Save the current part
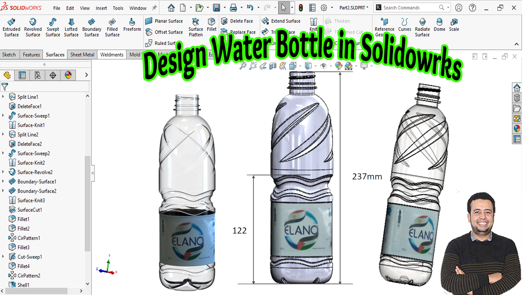Screen dimensions: 524x295 [x=217, y=8]
